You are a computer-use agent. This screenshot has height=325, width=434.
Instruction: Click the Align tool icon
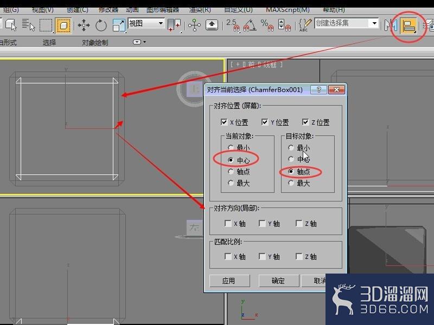[409, 26]
